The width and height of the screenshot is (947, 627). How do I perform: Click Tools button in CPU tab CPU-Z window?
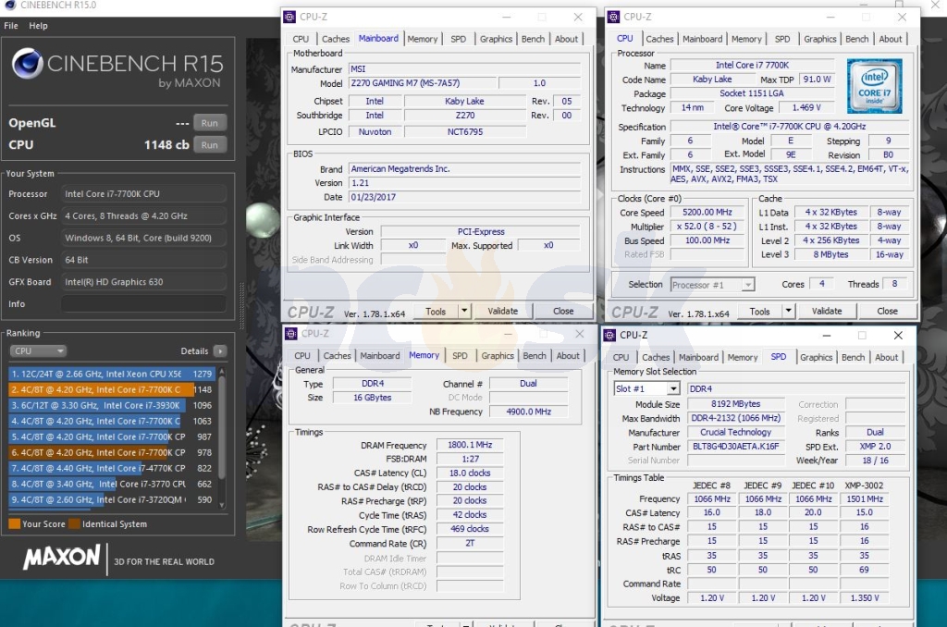pyautogui.click(x=760, y=311)
